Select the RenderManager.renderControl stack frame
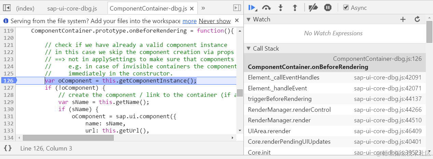The height and width of the screenshot is (159, 433). [335, 110]
